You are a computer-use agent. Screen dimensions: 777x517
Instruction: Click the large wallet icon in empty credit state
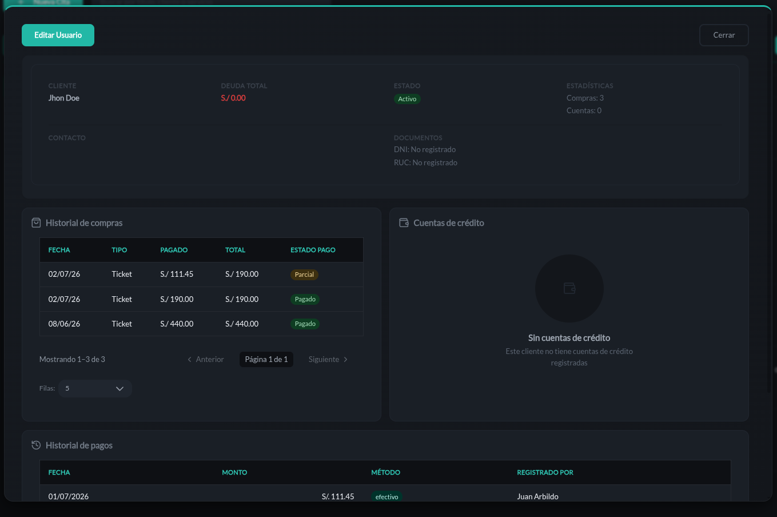pos(569,288)
